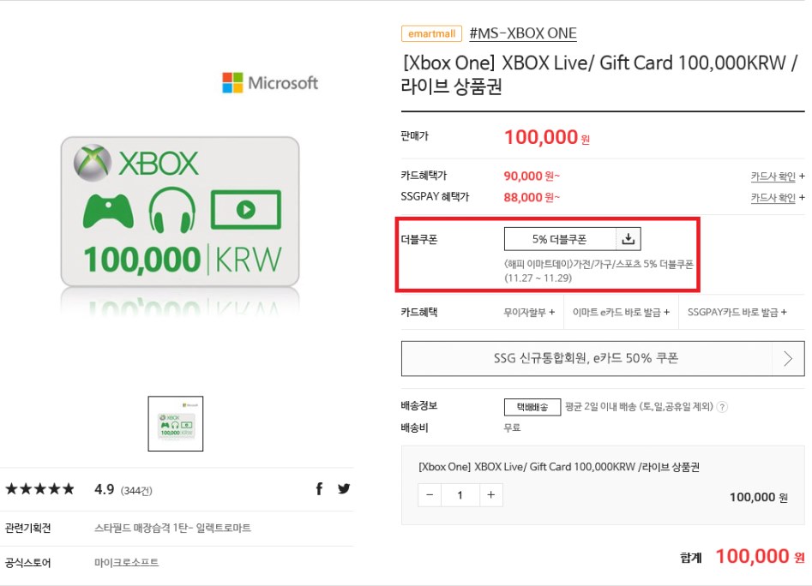Click the five-star rating icons
The width and height of the screenshot is (812, 586).
[x=39, y=489]
